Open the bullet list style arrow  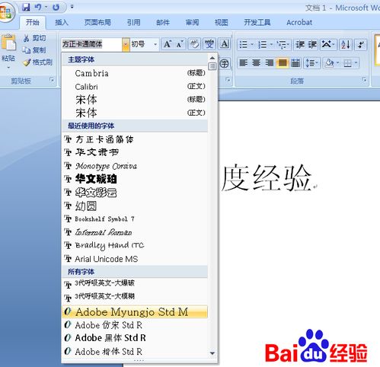tap(252, 45)
